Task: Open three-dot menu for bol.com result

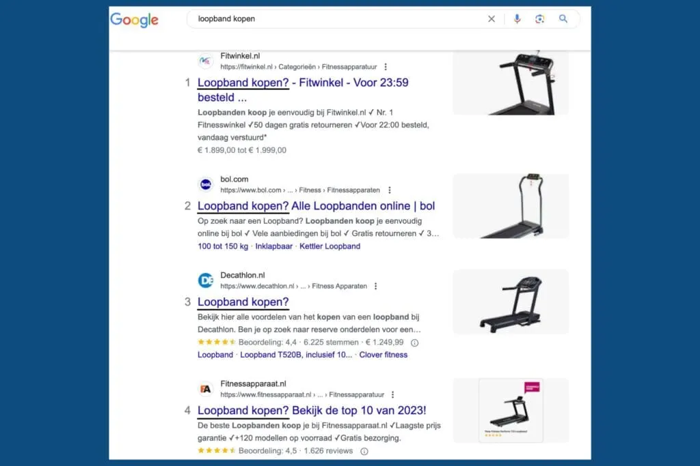Action: pyautogui.click(x=390, y=190)
